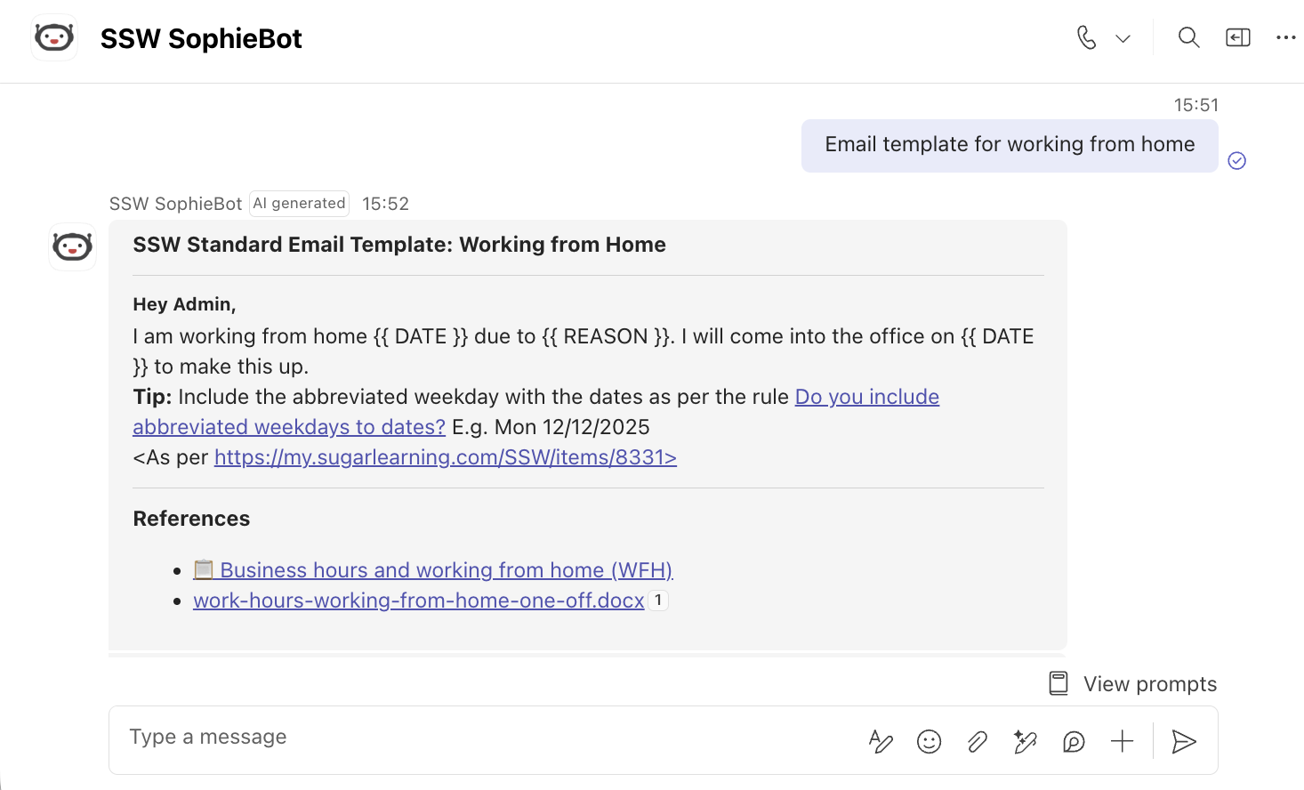
Task: Click the heading SSW Standard Email Template
Action: [x=399, y=245]
